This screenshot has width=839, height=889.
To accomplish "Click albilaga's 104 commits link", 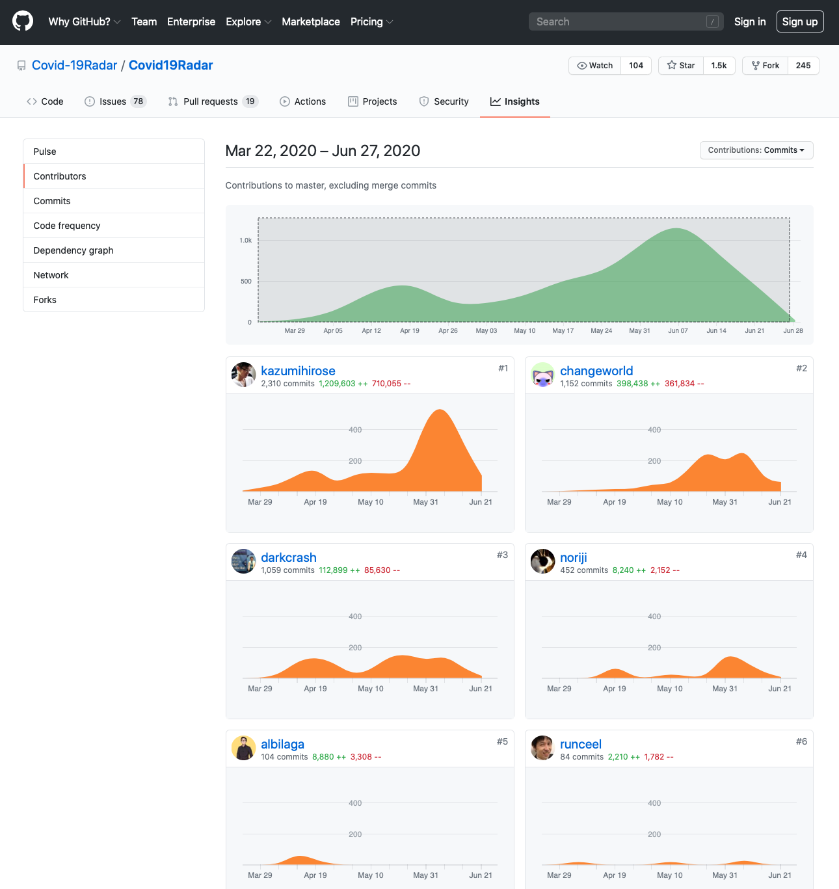I will pyautogui.click(x=284, y=757).
